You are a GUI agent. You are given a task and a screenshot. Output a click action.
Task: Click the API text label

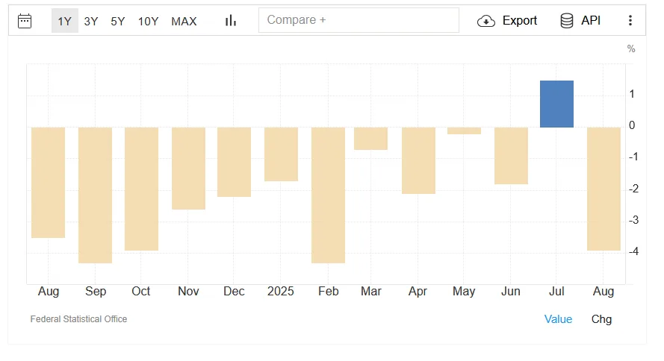[x=591, y=21]
